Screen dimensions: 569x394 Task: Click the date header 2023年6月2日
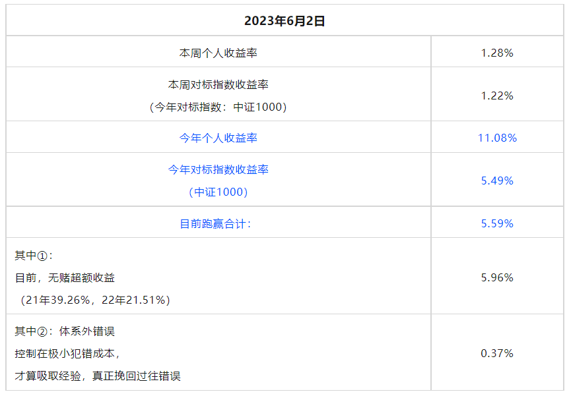[284, 20]
